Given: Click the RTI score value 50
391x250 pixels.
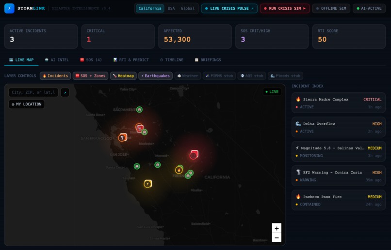Looking at the screenshot, I should (x=322, y=39).
